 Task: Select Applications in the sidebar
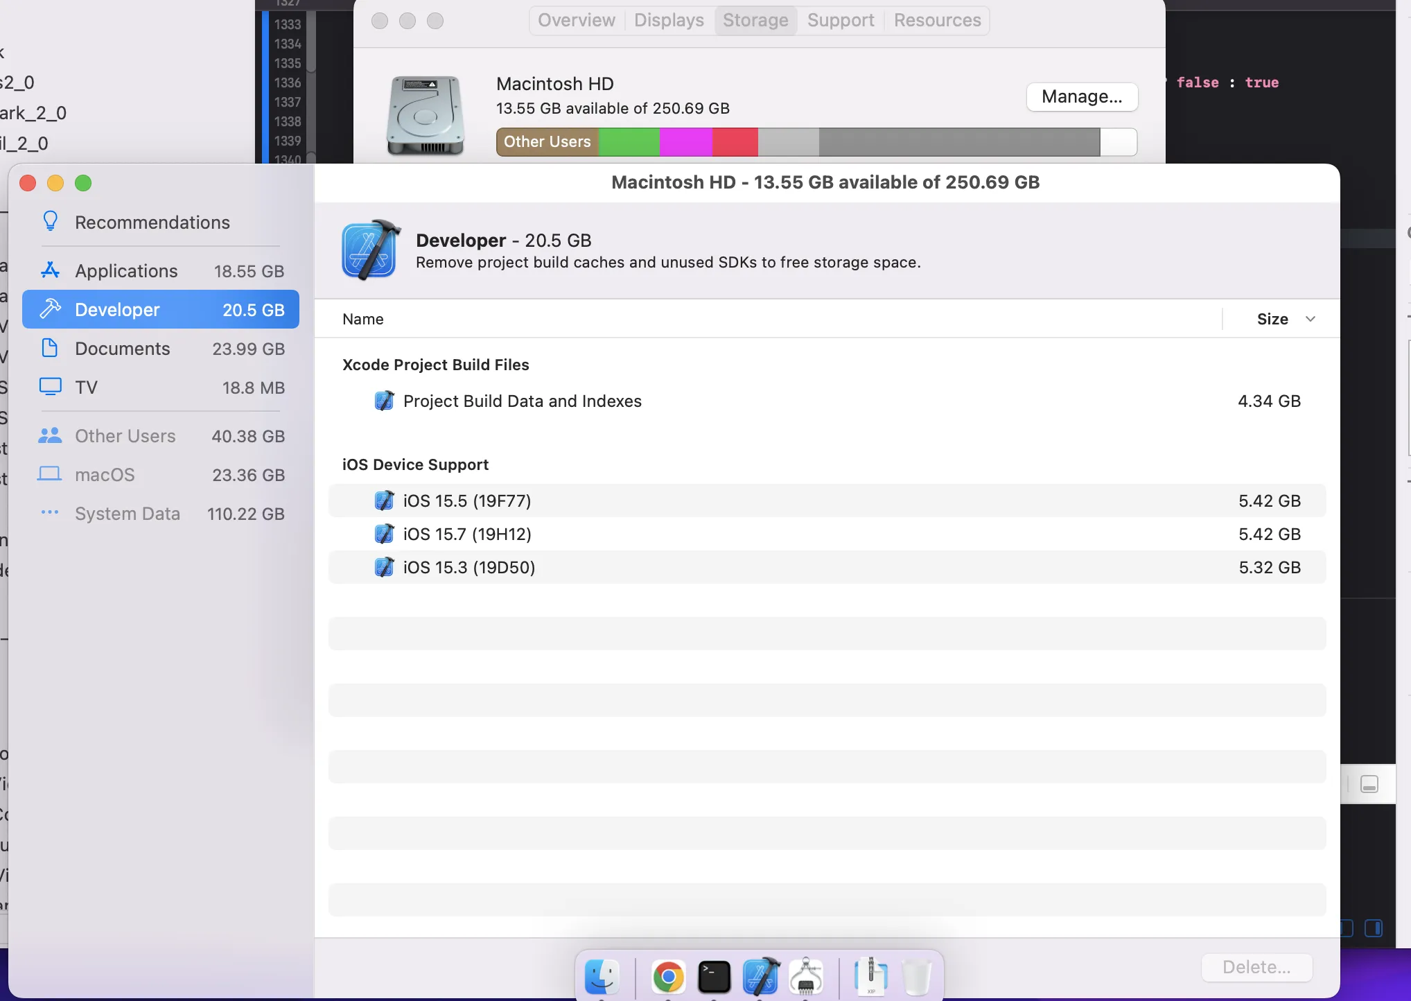(125, 271)
